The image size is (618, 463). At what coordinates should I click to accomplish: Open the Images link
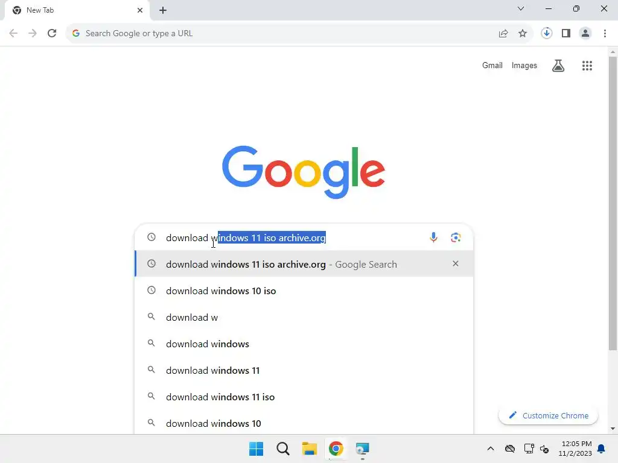tap(524, 65)
